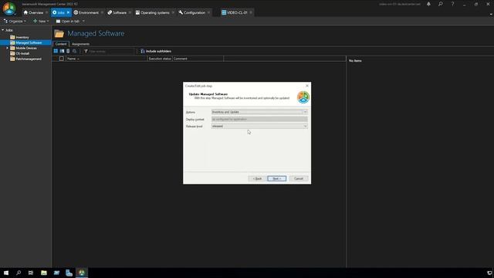This screenshot has height=278, width=494.
Task: Collapse the Jobs tree root
Action: coord(3,30)
